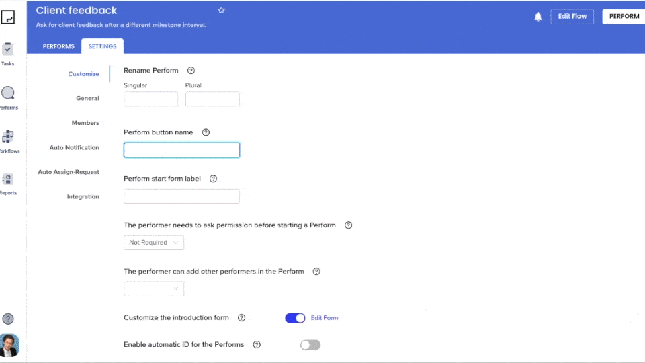Open Reports from the sidebar
Screen dimensions: 645x363
pyautogui.click(x=8, y=184)
